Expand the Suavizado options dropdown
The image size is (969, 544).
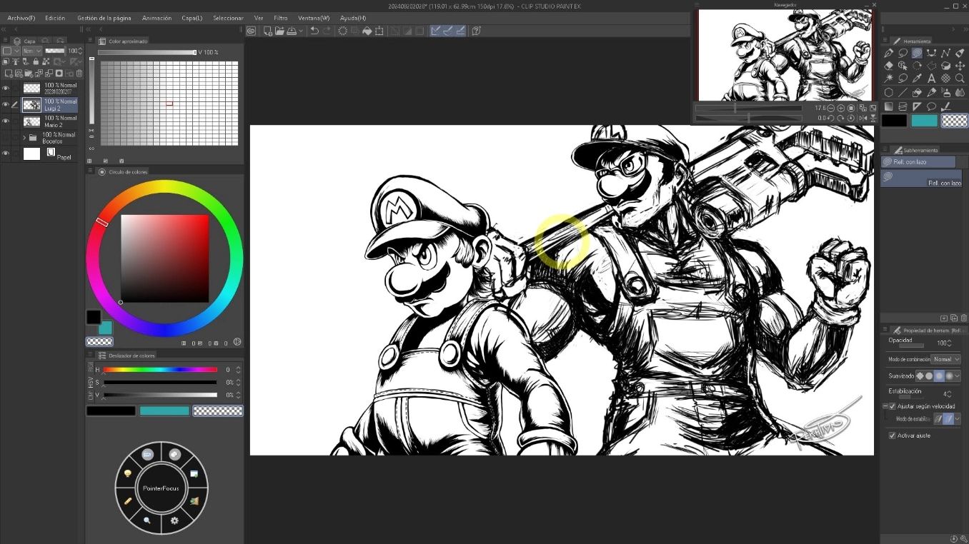pos(957,376)
